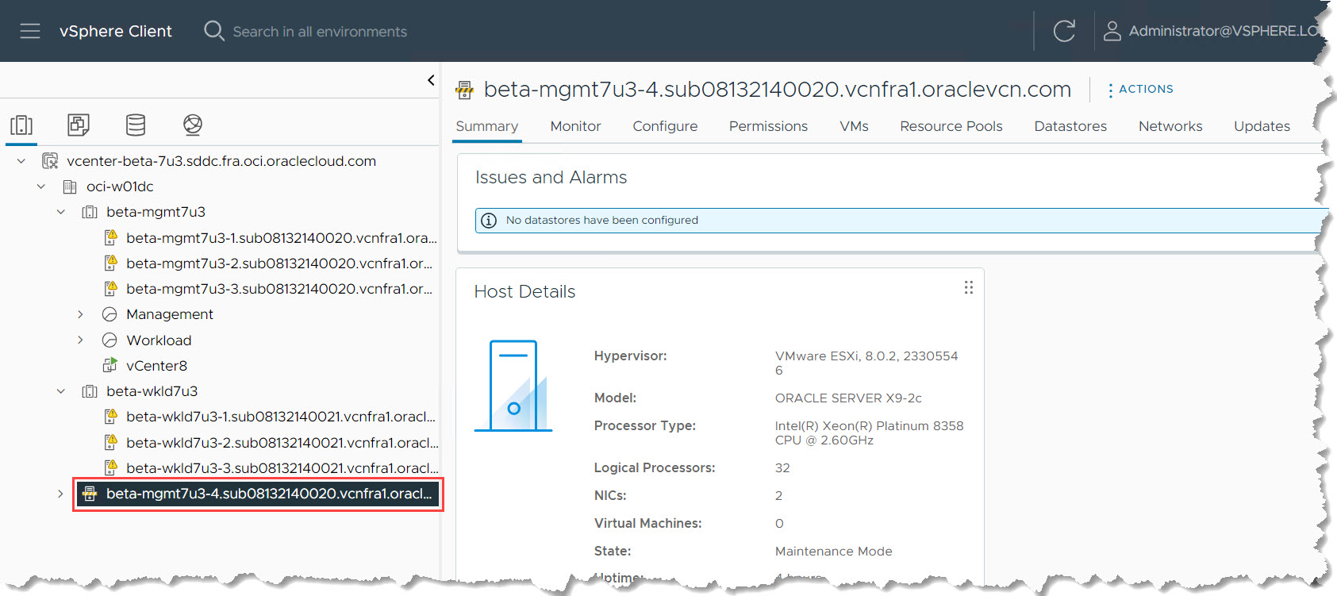Click the info icon in the datastores alert

tap(489, 221)
